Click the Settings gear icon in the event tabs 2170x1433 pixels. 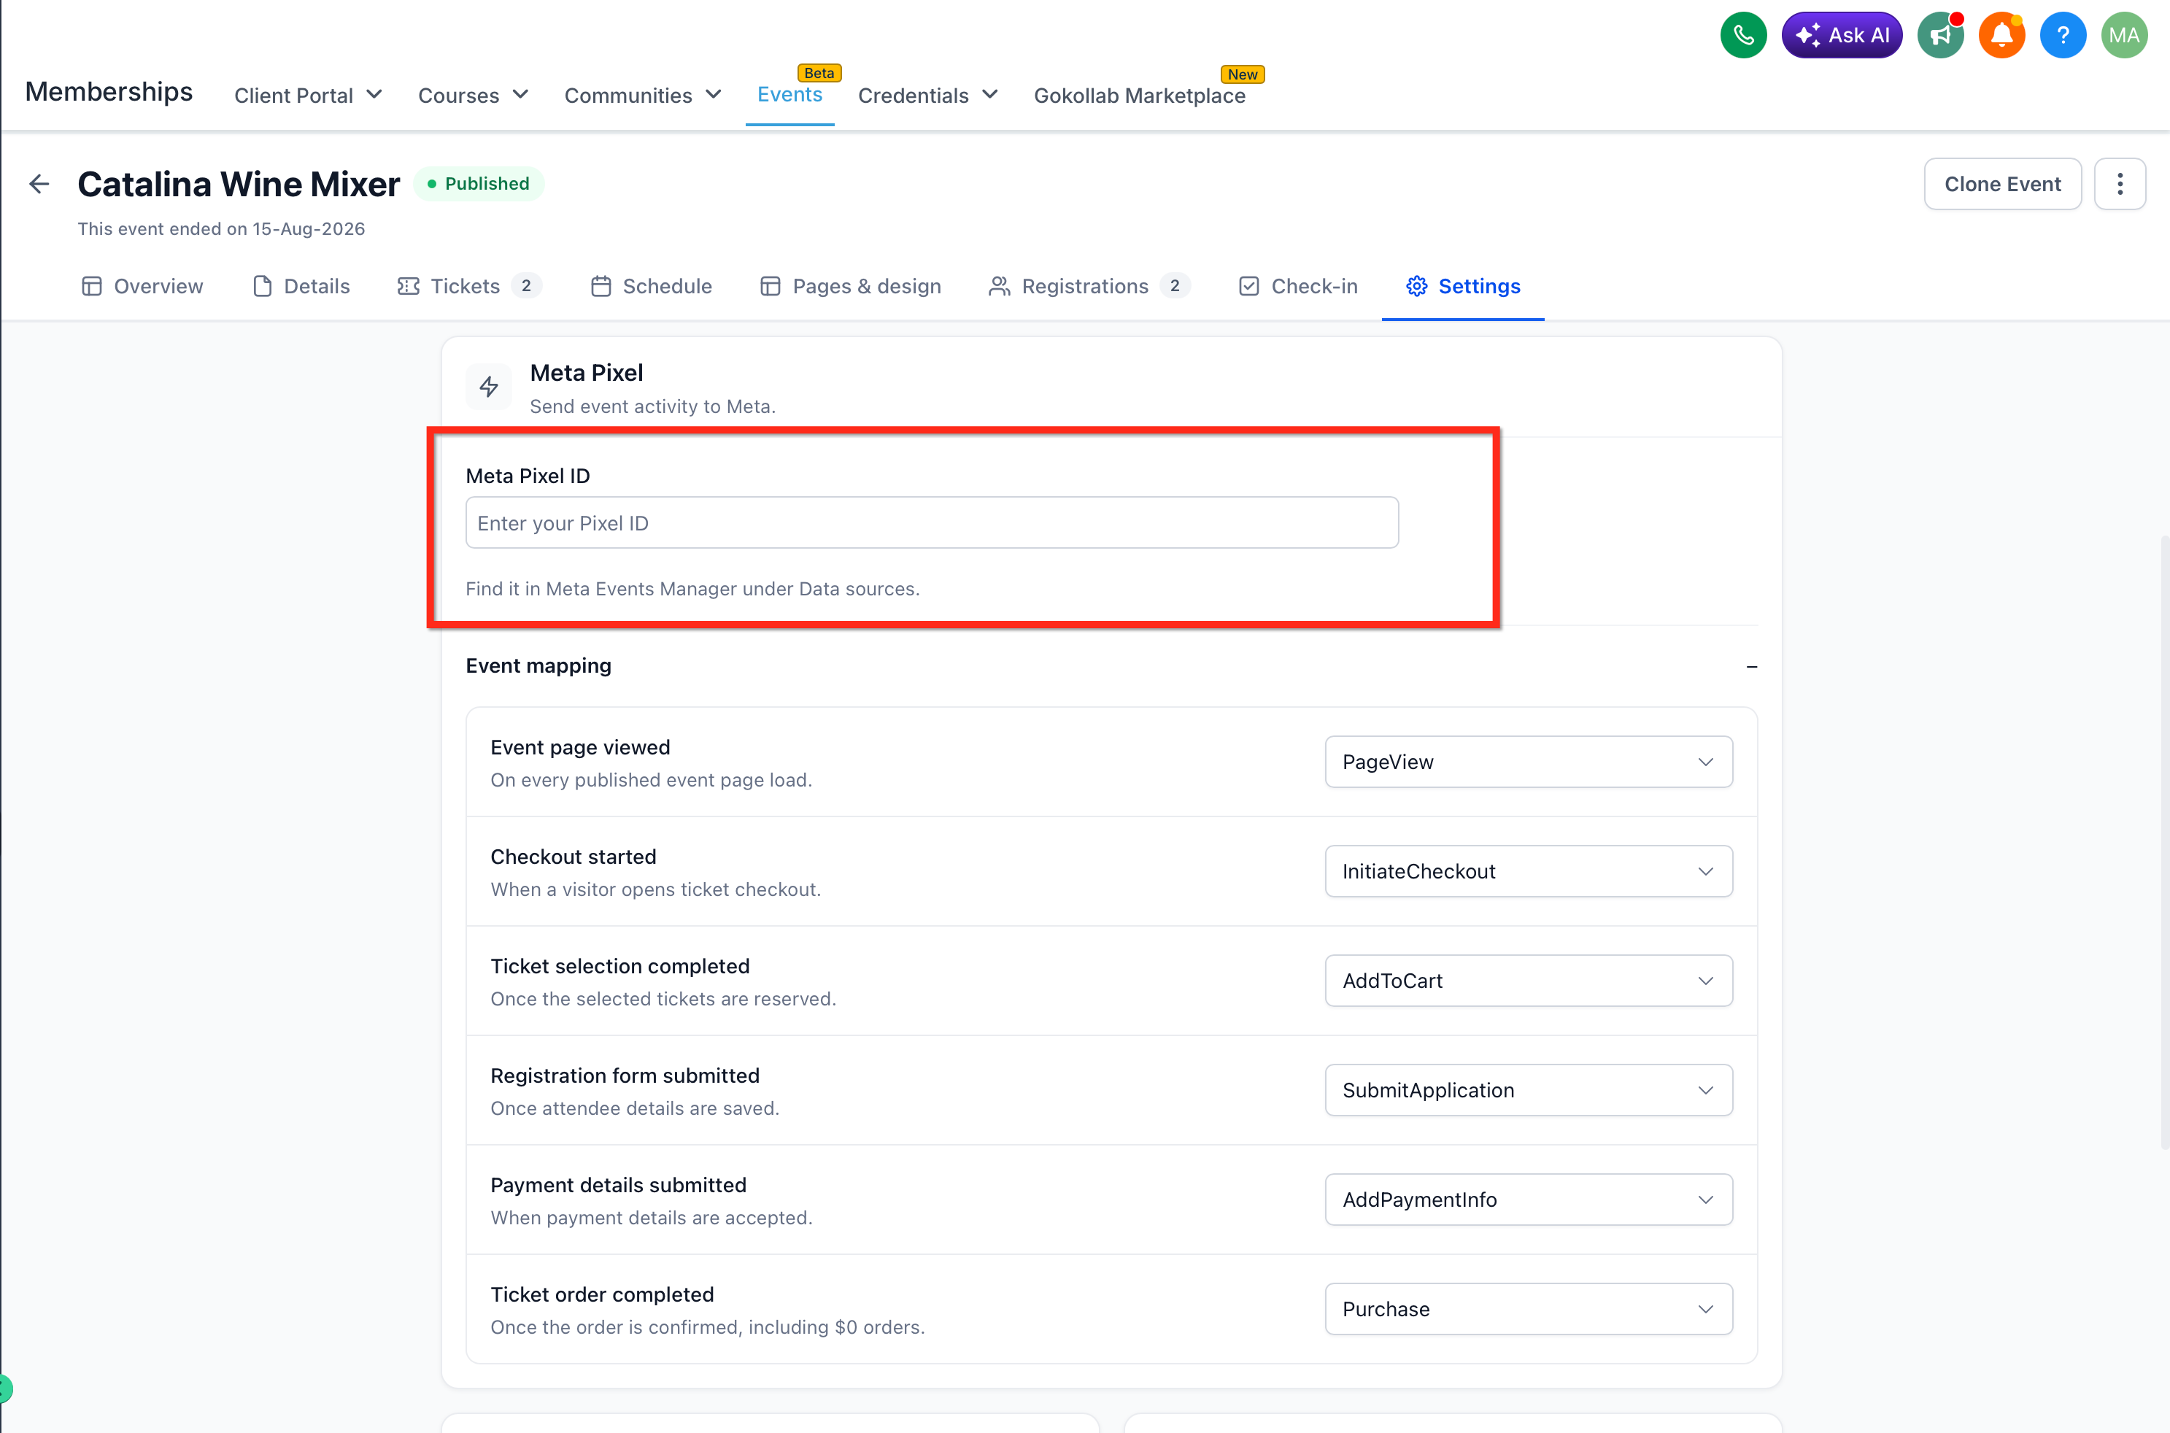(x=1416, y=286)
